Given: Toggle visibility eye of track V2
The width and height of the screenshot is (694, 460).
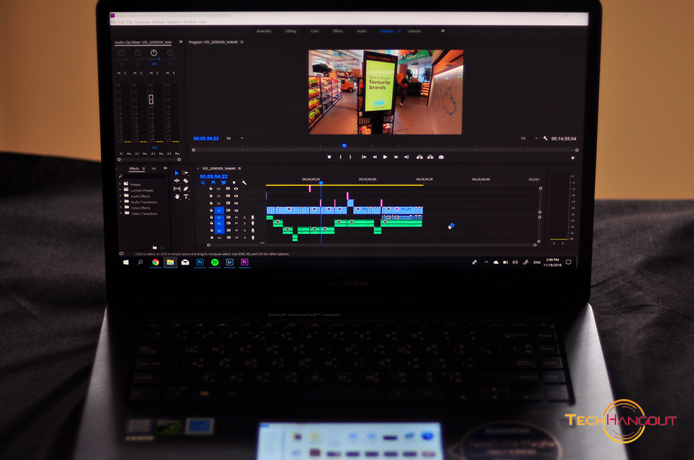Looking at the screenshot, I should tap(236, 203).
